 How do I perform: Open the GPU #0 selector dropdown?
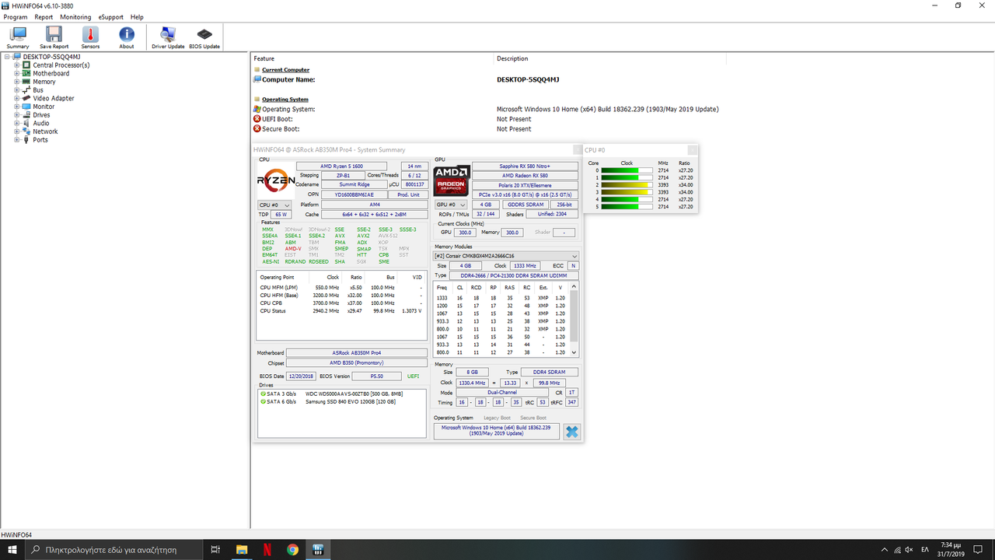pos(452,205)
